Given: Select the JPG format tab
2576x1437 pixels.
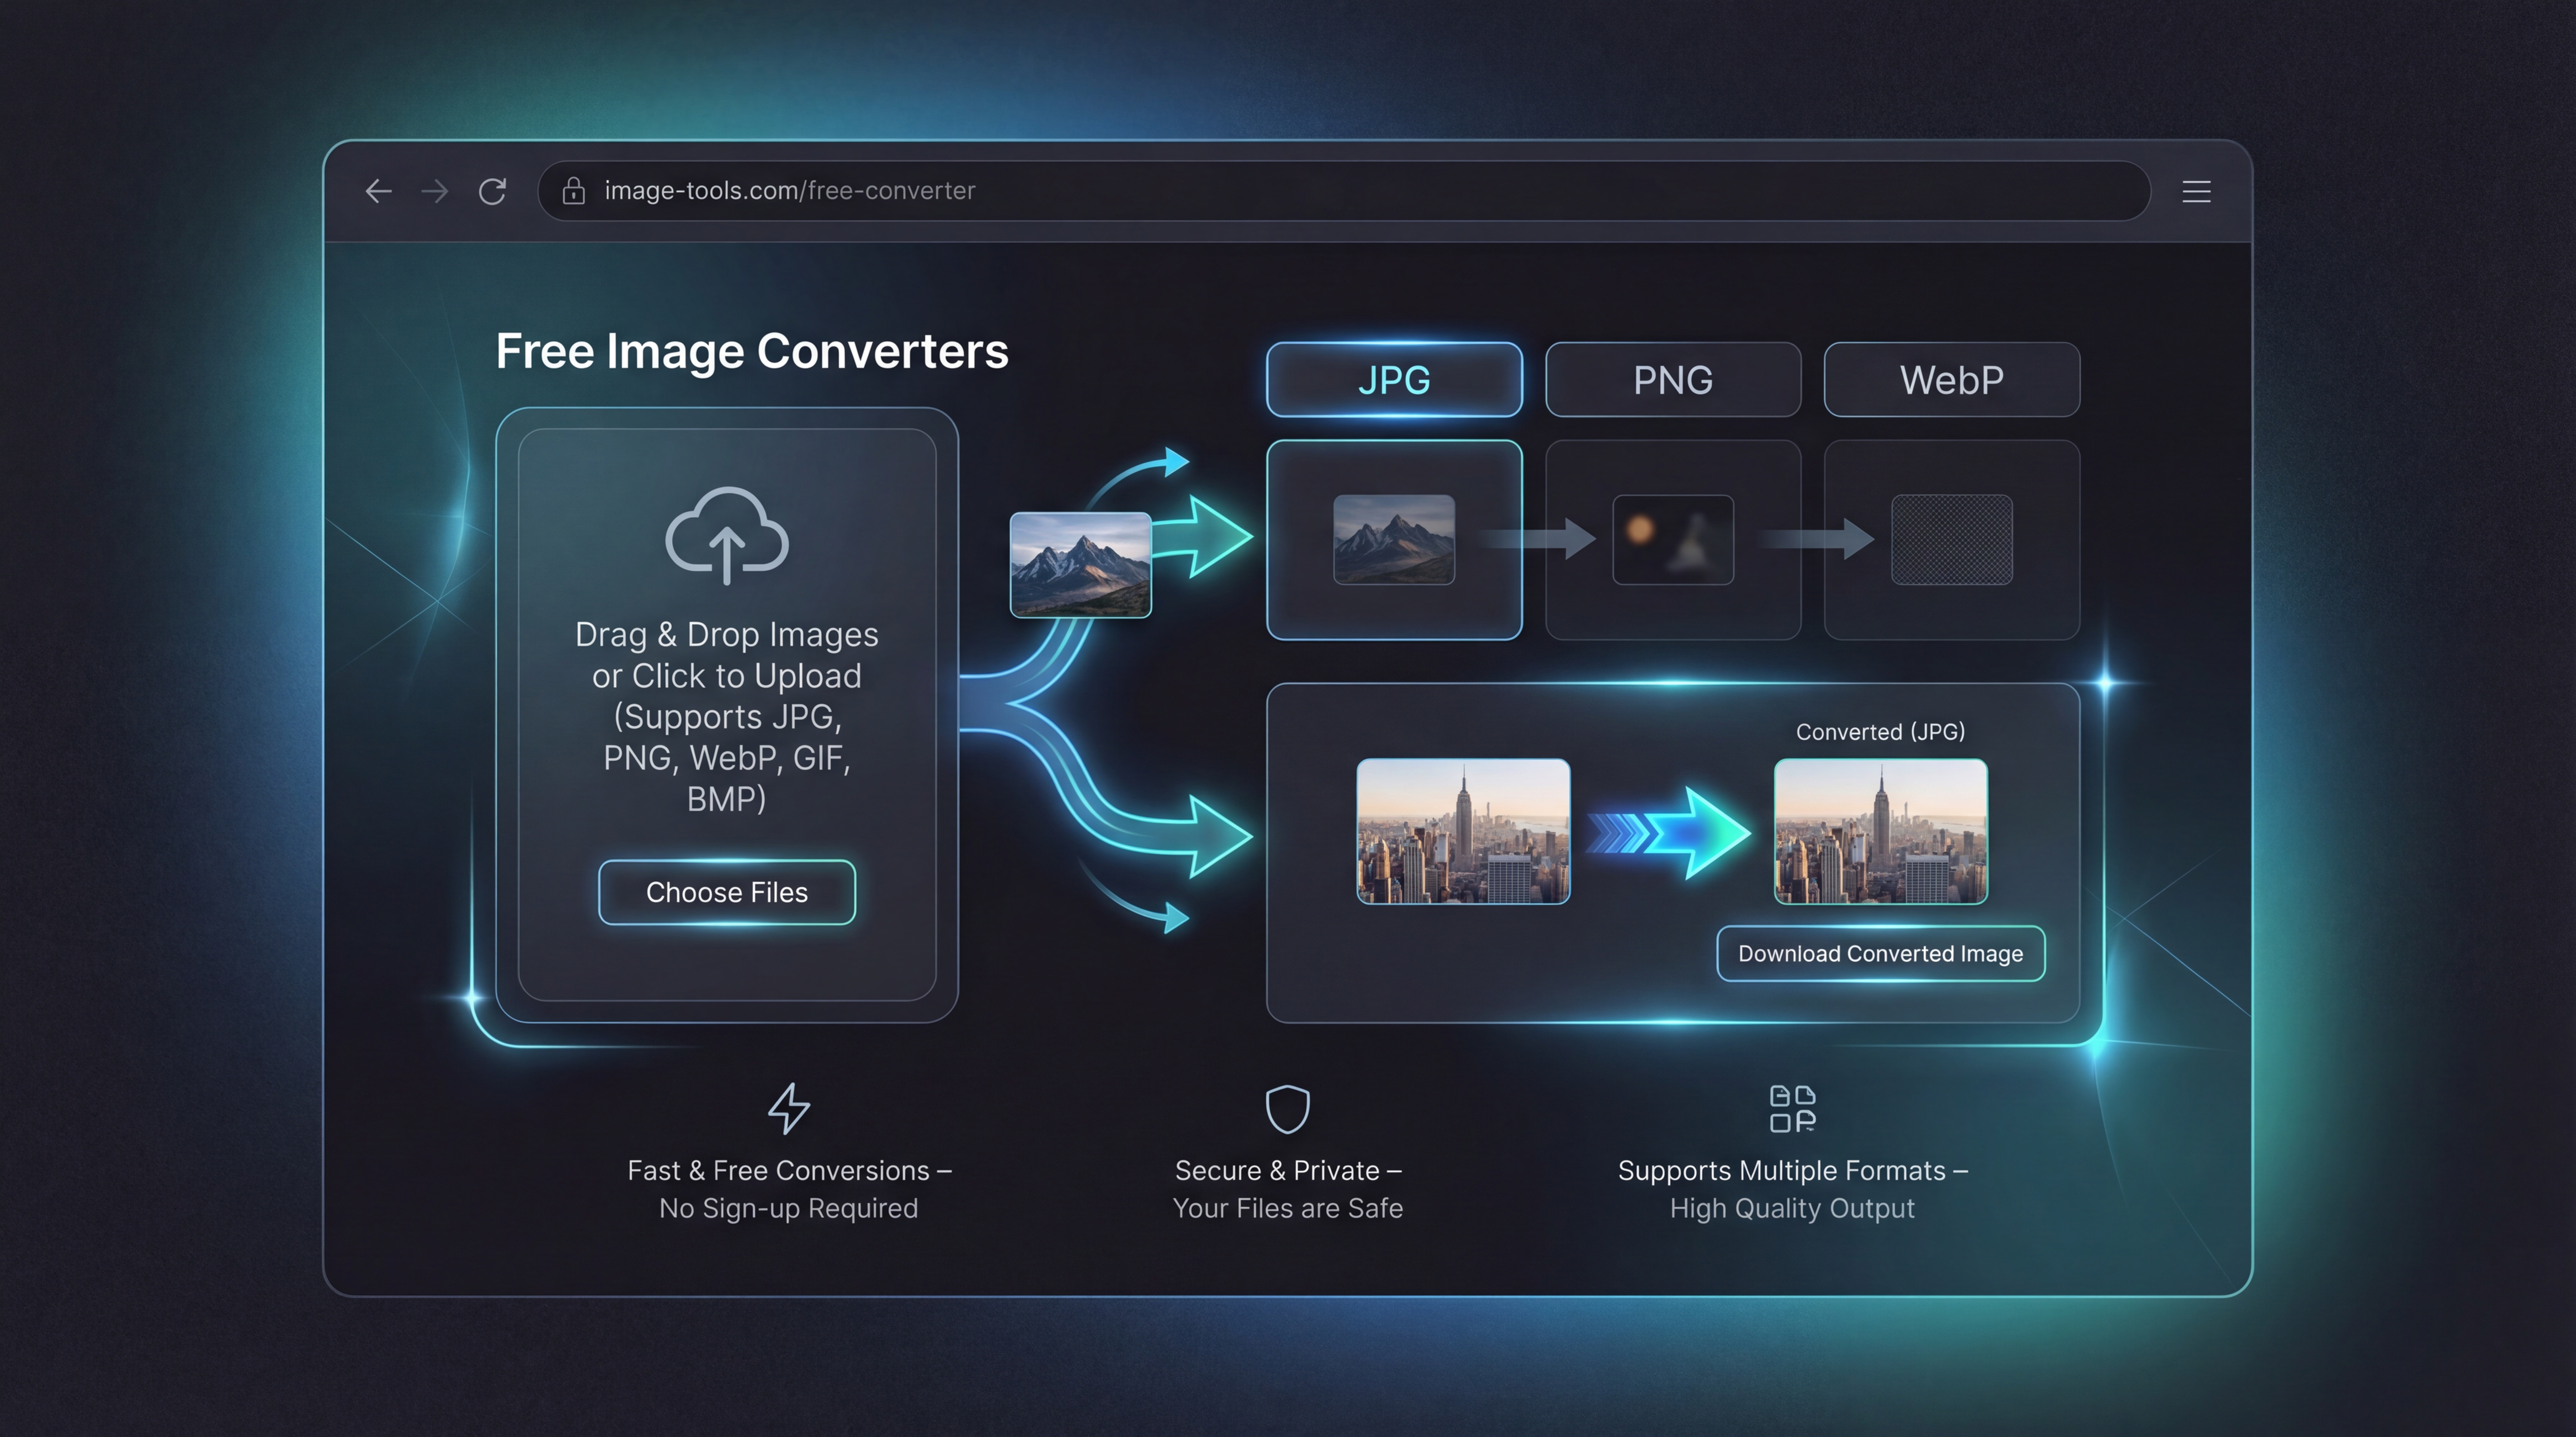Looking at the screenshot, I should (x=1394, y=380).
